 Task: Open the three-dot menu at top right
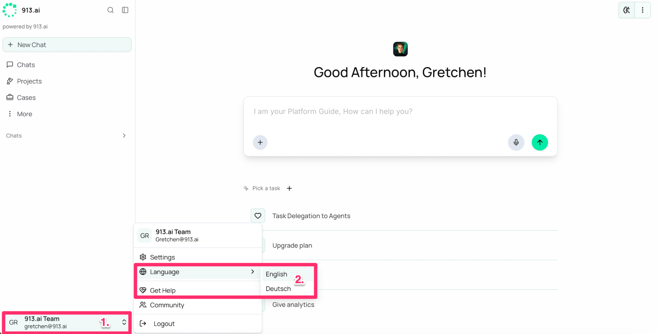[642, 10]
